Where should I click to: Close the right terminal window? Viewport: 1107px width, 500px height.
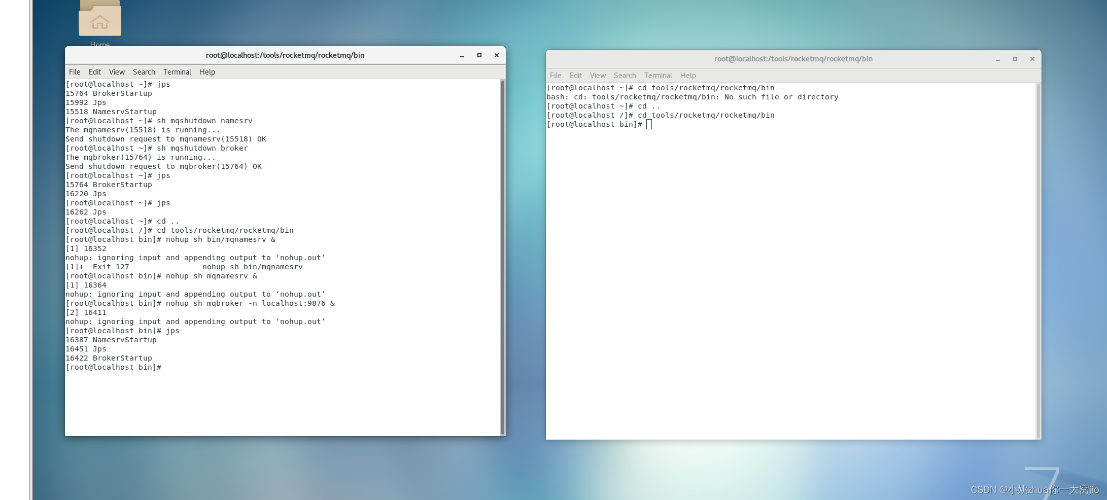[x=1032, y=59]
